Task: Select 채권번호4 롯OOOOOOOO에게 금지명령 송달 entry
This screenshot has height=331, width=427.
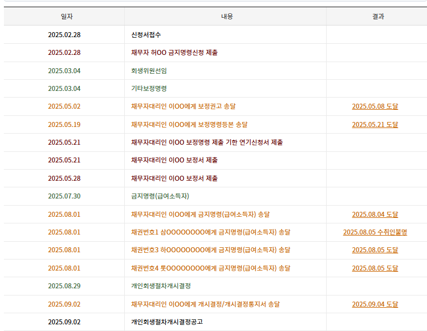Action: point(211,268)
